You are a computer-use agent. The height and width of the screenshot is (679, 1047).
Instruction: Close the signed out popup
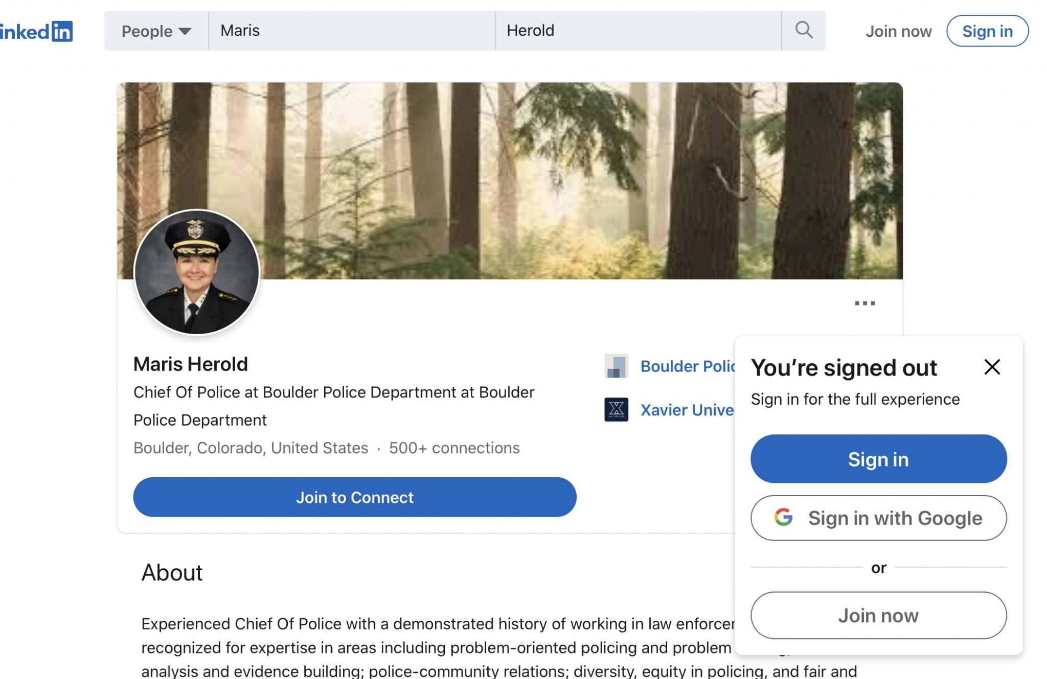(x=992, y=367)
